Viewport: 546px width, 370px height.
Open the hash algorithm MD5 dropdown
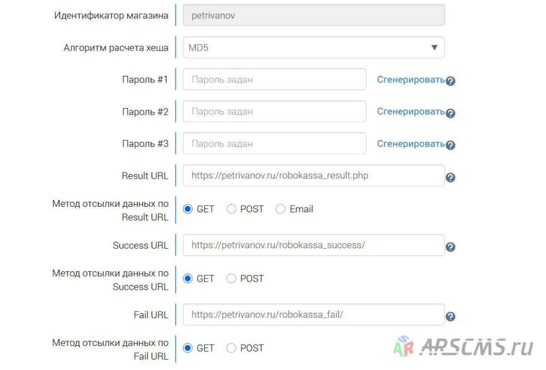tap(314, 47)
